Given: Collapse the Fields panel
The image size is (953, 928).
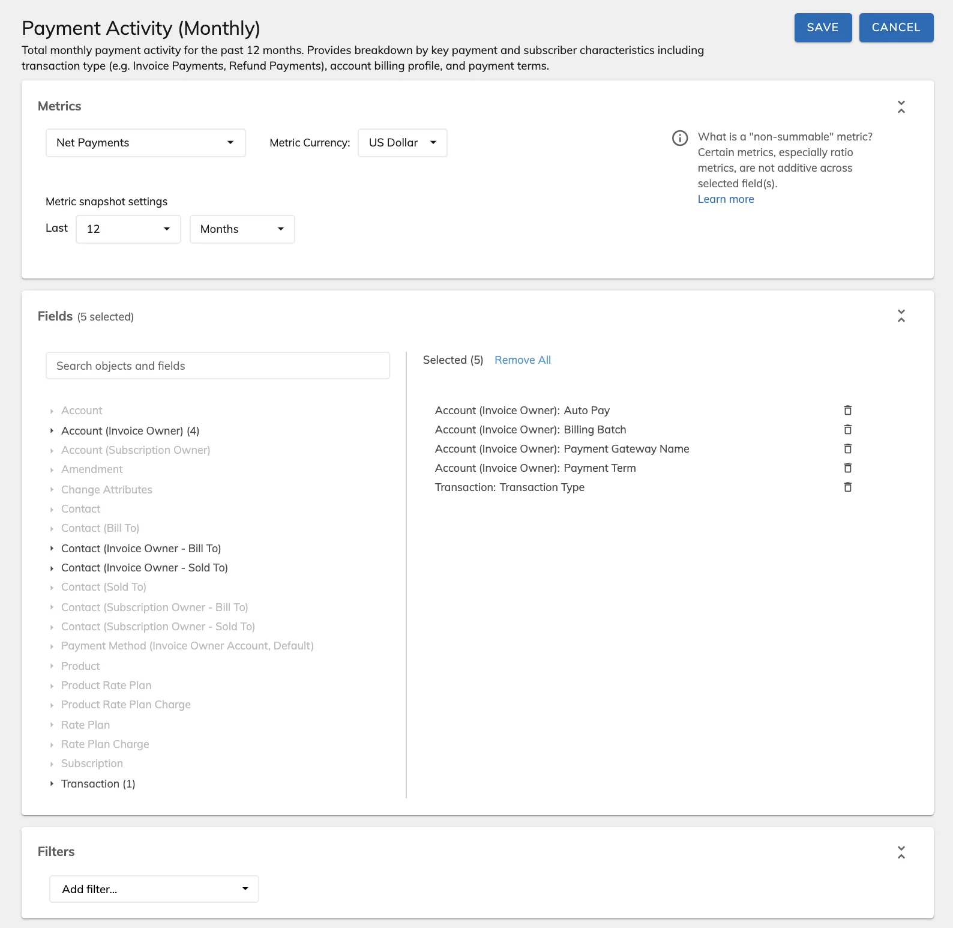Looking at the screenshot, I should pyautogui.click(x=901, y=316).
